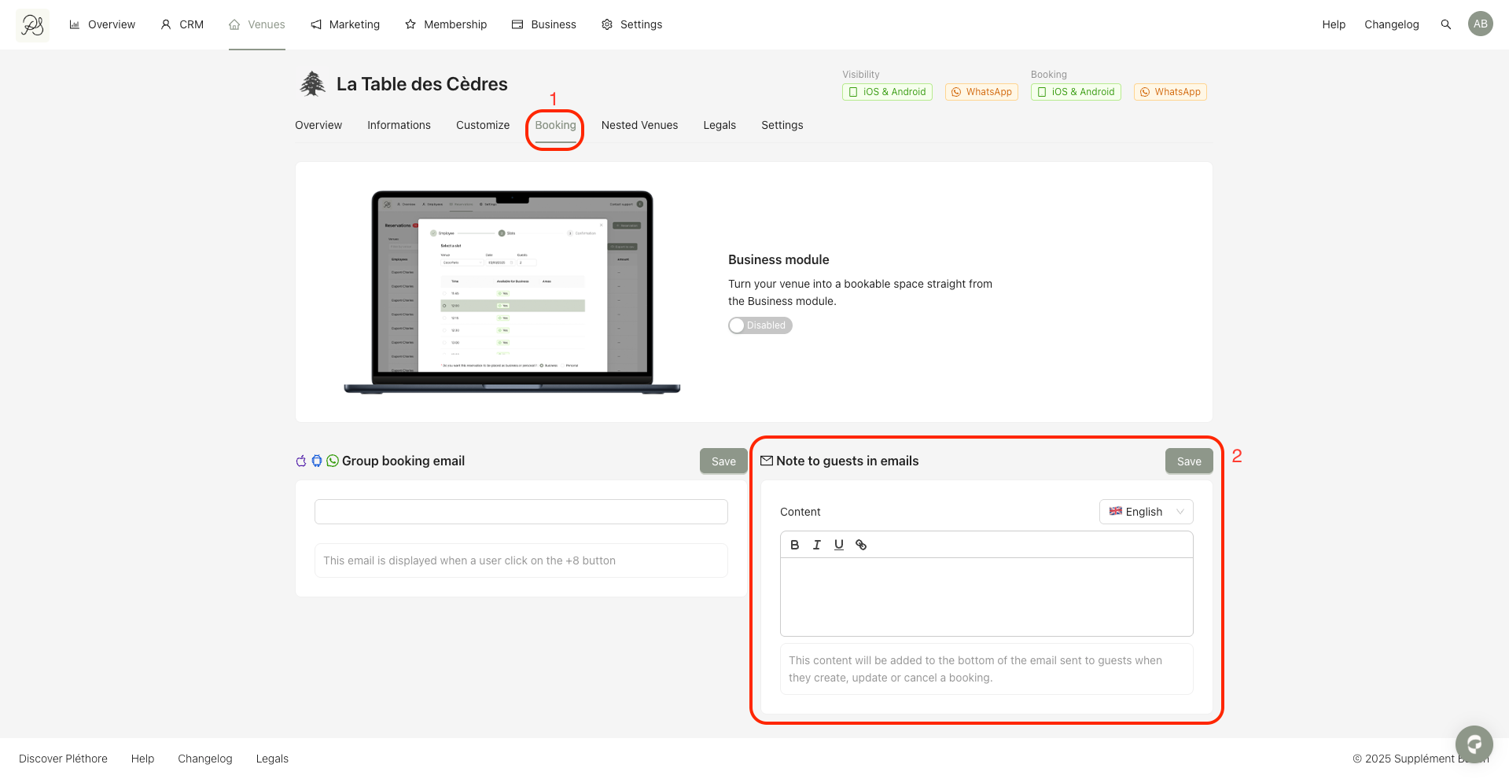The width and height of the screenshot is (1509, 779).
Task: Click the Android icon beside Group booking email
Action: tap(317, 461)
